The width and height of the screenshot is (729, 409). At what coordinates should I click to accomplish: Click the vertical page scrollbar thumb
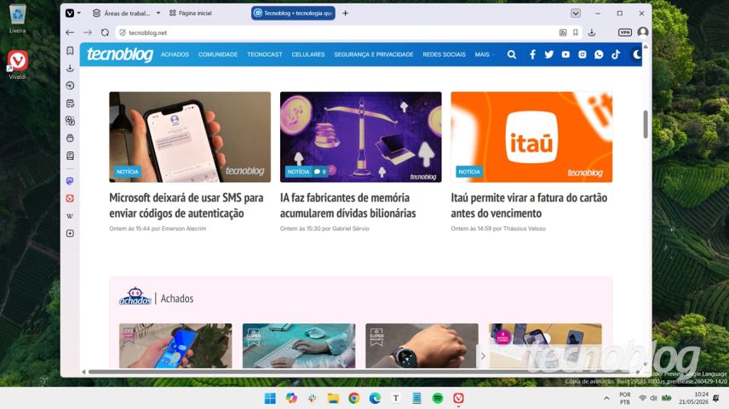tap(646, 124)
